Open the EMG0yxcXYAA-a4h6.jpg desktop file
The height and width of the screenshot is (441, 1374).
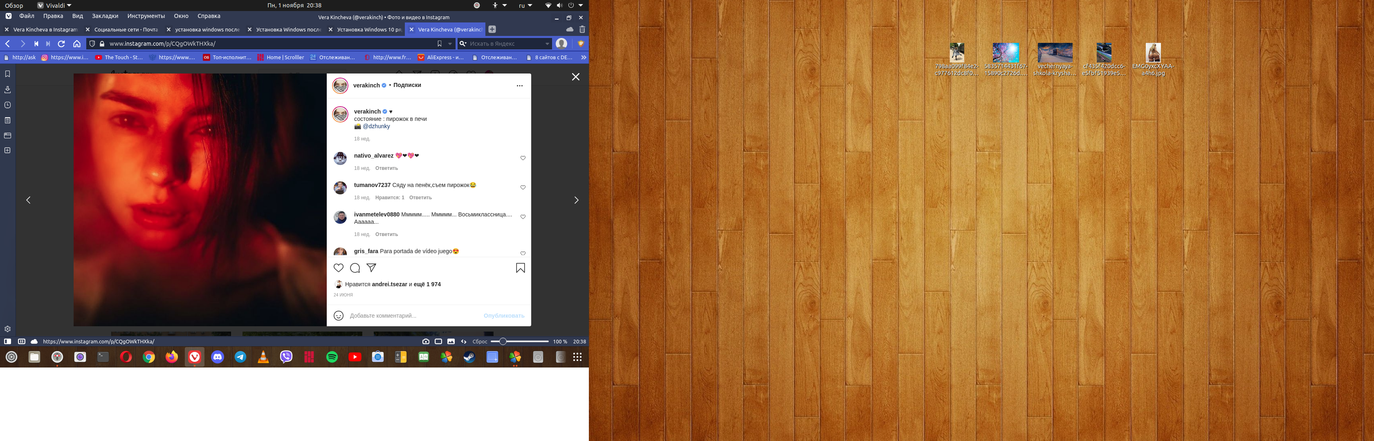1153,60
